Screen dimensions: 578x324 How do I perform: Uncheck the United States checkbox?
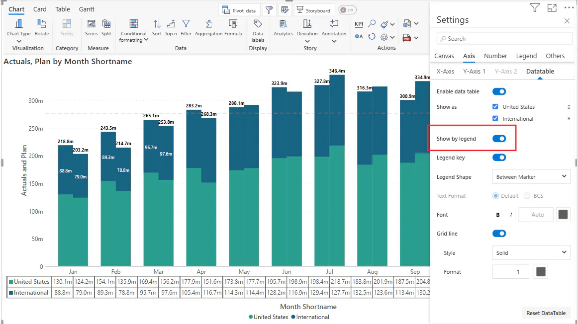(495, 107)
